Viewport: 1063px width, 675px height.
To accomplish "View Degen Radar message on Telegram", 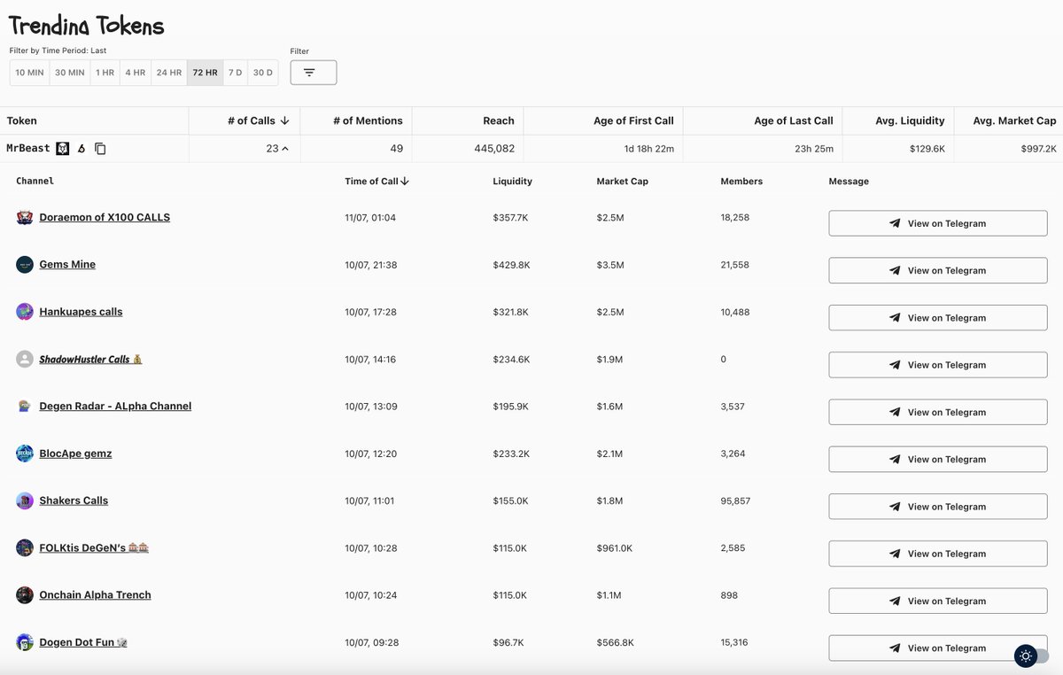I will pyautogui.click(x=938, y=412).
